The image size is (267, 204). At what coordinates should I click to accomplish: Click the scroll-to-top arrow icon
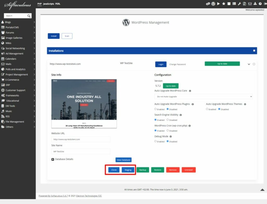click(262, 190)
